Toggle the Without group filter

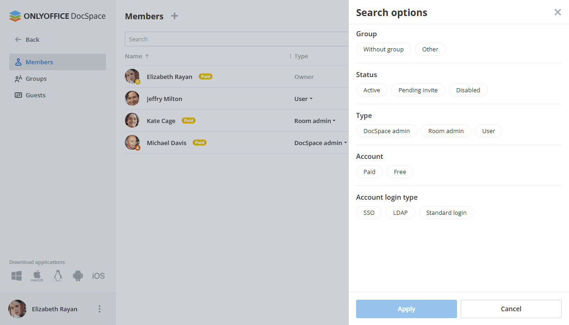(x=383, y=49)
